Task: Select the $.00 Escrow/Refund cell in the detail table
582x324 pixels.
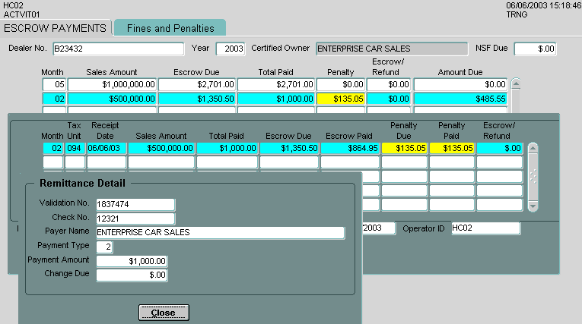Action: point(500,148)
